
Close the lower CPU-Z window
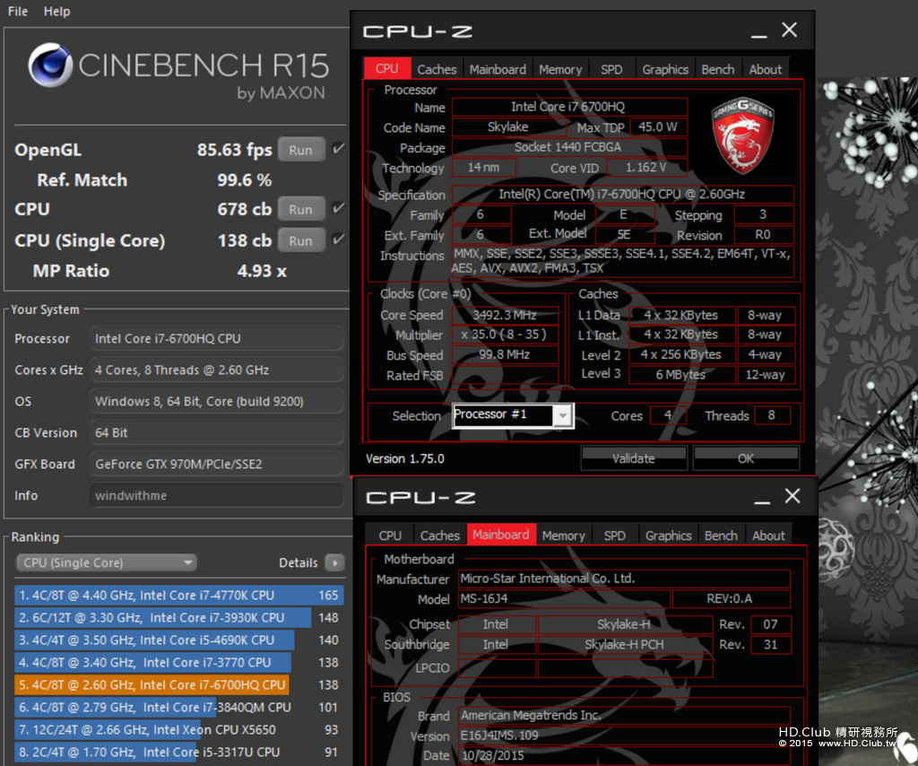(x=792, y=496)
